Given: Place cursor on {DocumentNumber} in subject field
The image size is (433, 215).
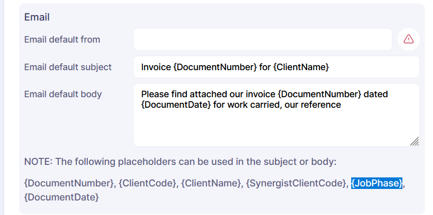Looking at the screenshot, I should 215,67.
